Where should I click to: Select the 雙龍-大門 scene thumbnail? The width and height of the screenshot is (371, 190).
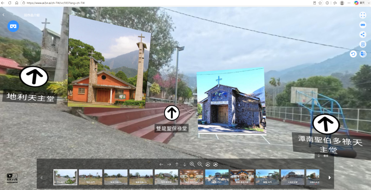coord(268,177)
